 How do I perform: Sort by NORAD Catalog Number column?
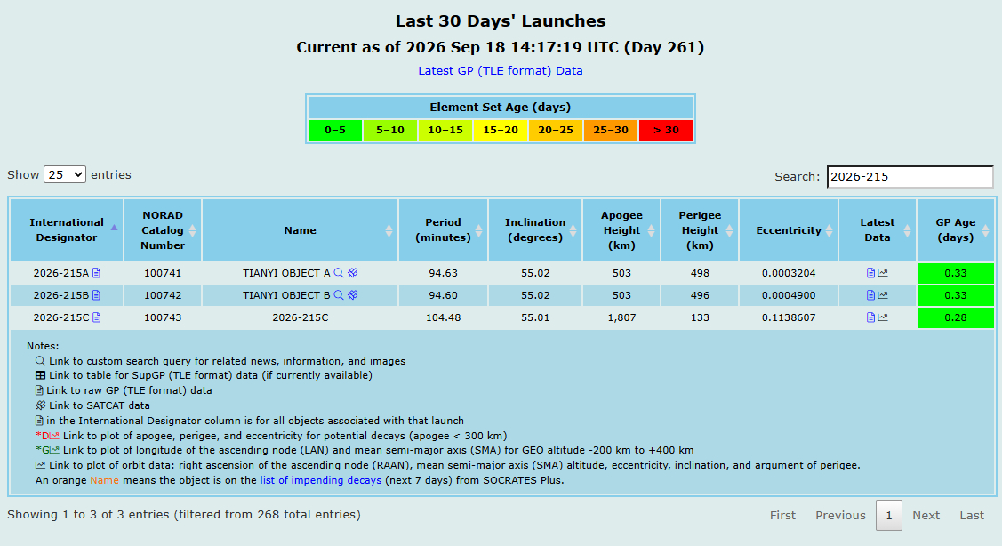163,230
